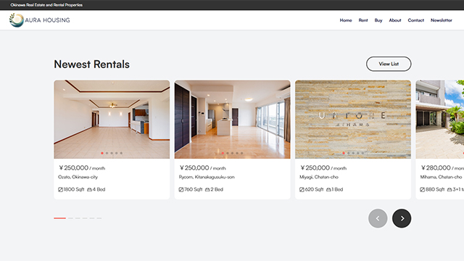Click the Newest Rentals heading
Screen dimensions: 464x261
92,65
